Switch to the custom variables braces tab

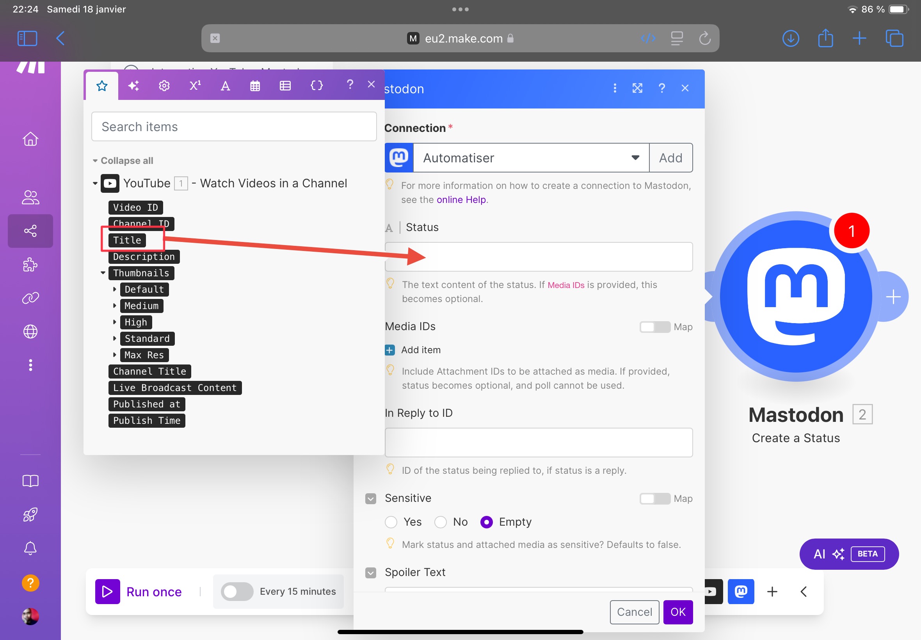tap(317, 85)
